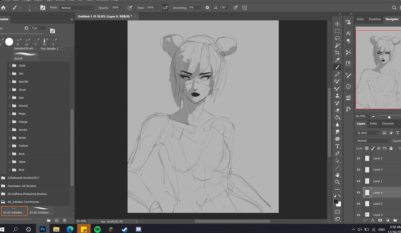Select the Type tool
The width and height of the screenshot is (401, 233).
(x=337, y=146)
